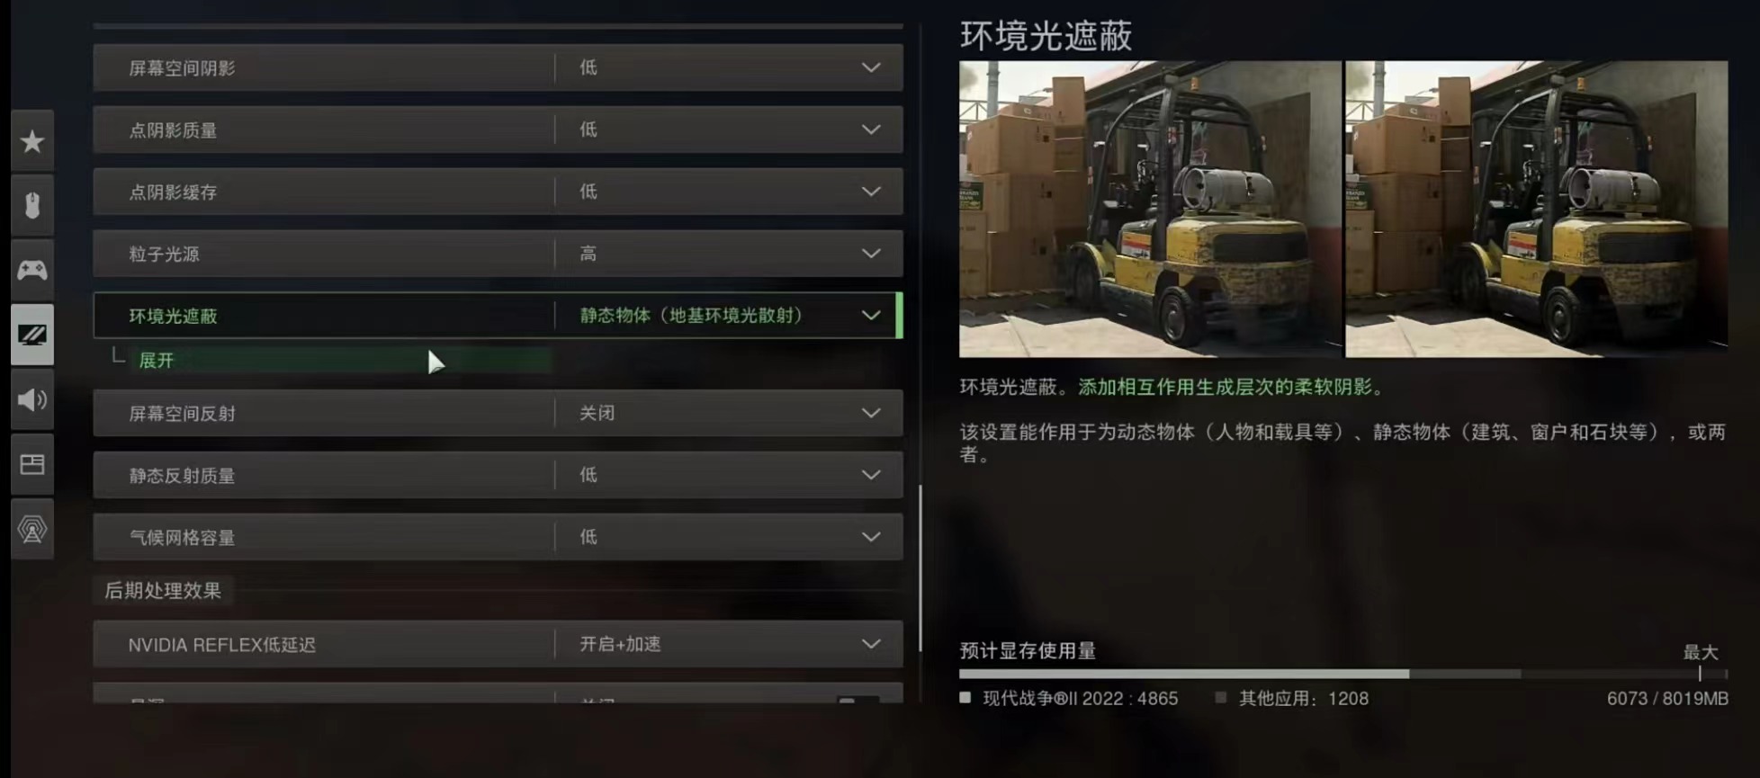Screen dimensions: 1760x778
Task: Open the favorites star tab in sidebar
Action: pyautogui.click(x=32, y=141)
